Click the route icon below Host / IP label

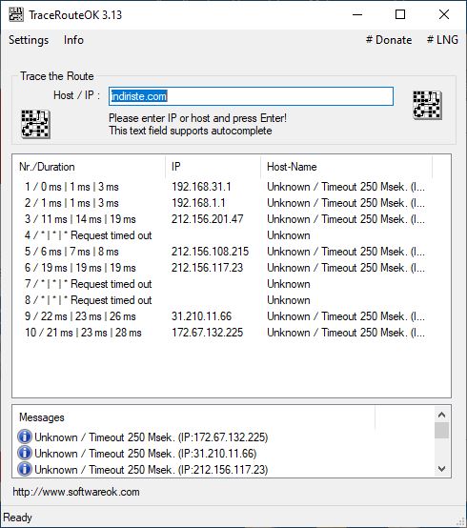click(35, 124)
